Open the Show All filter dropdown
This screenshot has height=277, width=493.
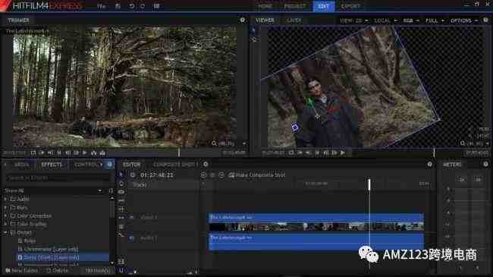53,190
